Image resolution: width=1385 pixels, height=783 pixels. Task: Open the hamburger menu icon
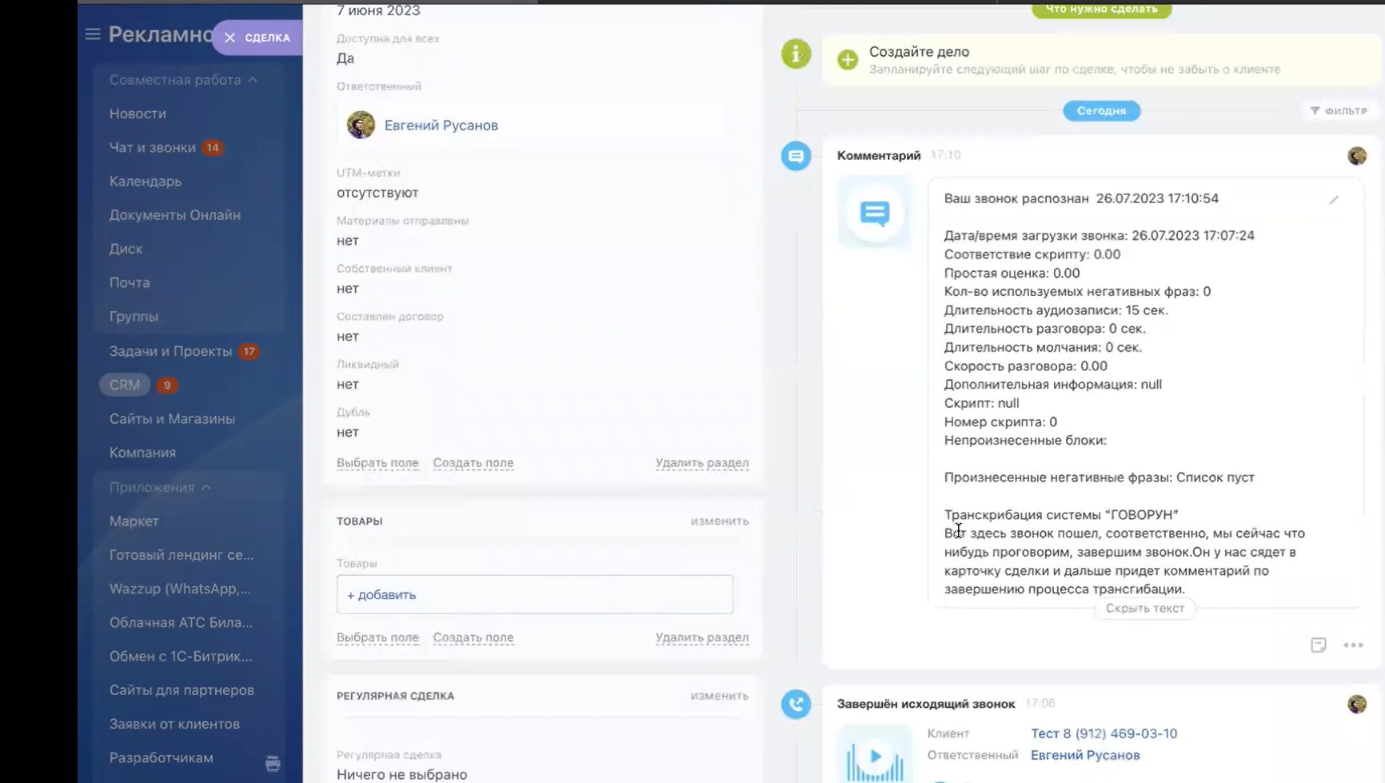point(93,34)
